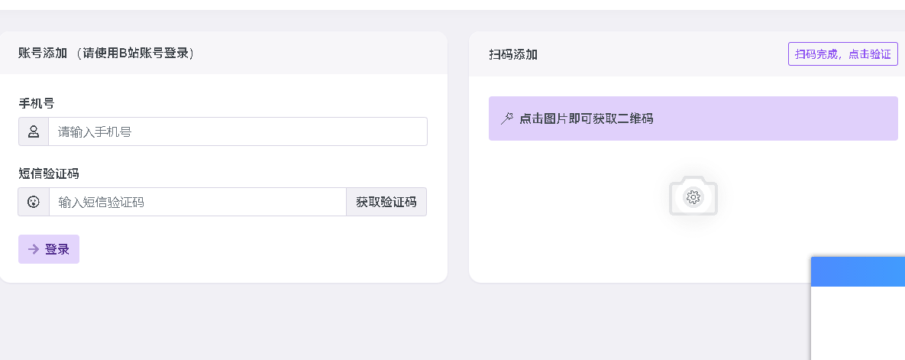This screenshot has width=905, height=360.
Task: Focus the 请输入手机号 input field
Action: point(238,131)
